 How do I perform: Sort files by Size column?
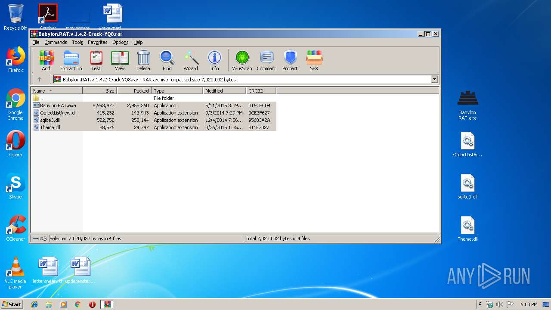coord(99,91)
